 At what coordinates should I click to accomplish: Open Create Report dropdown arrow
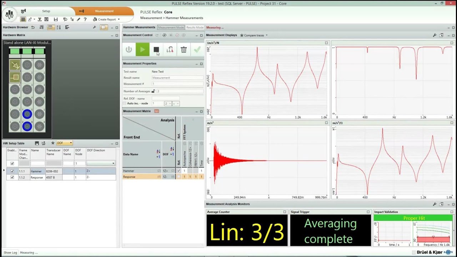[x=119, y=19]
